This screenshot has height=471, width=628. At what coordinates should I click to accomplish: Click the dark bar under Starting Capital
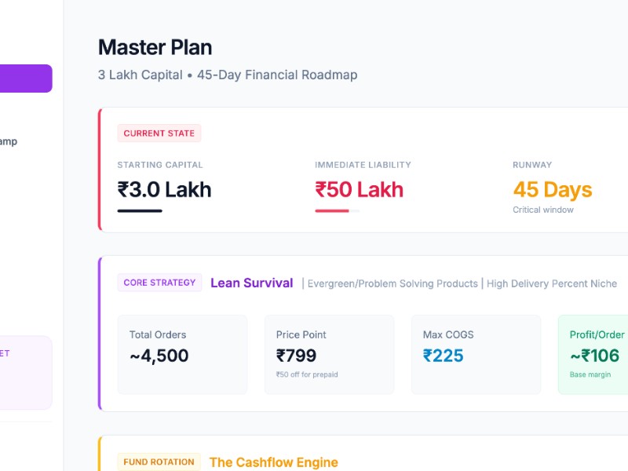[140, 210]
